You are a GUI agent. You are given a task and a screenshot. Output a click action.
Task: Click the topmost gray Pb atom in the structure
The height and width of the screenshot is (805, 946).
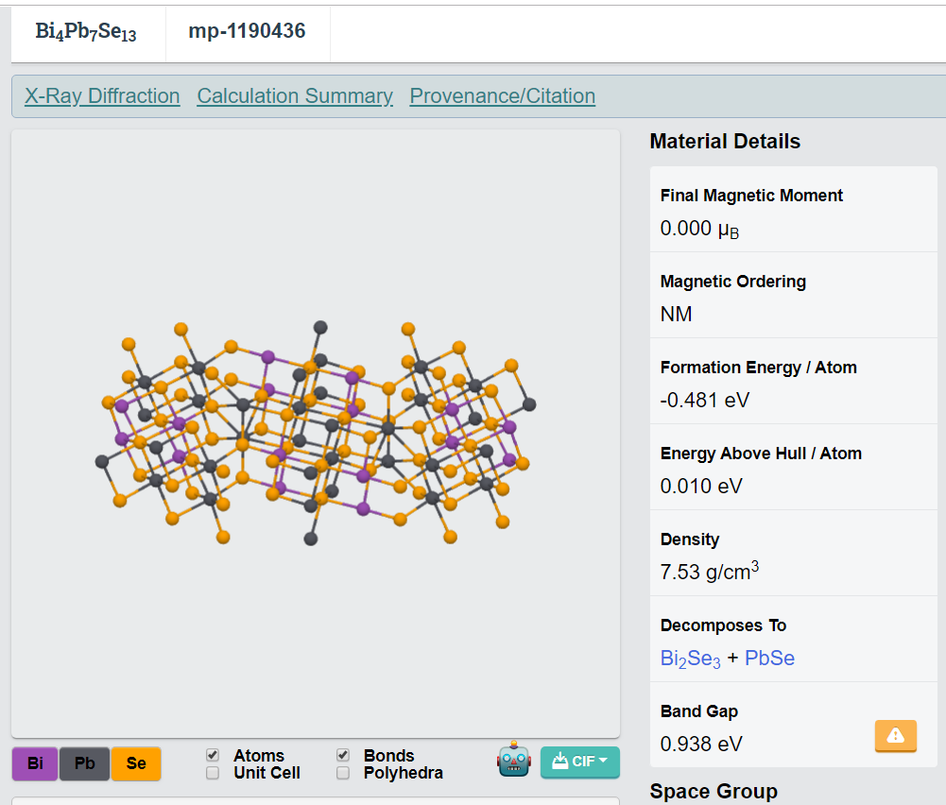(320, 327)
